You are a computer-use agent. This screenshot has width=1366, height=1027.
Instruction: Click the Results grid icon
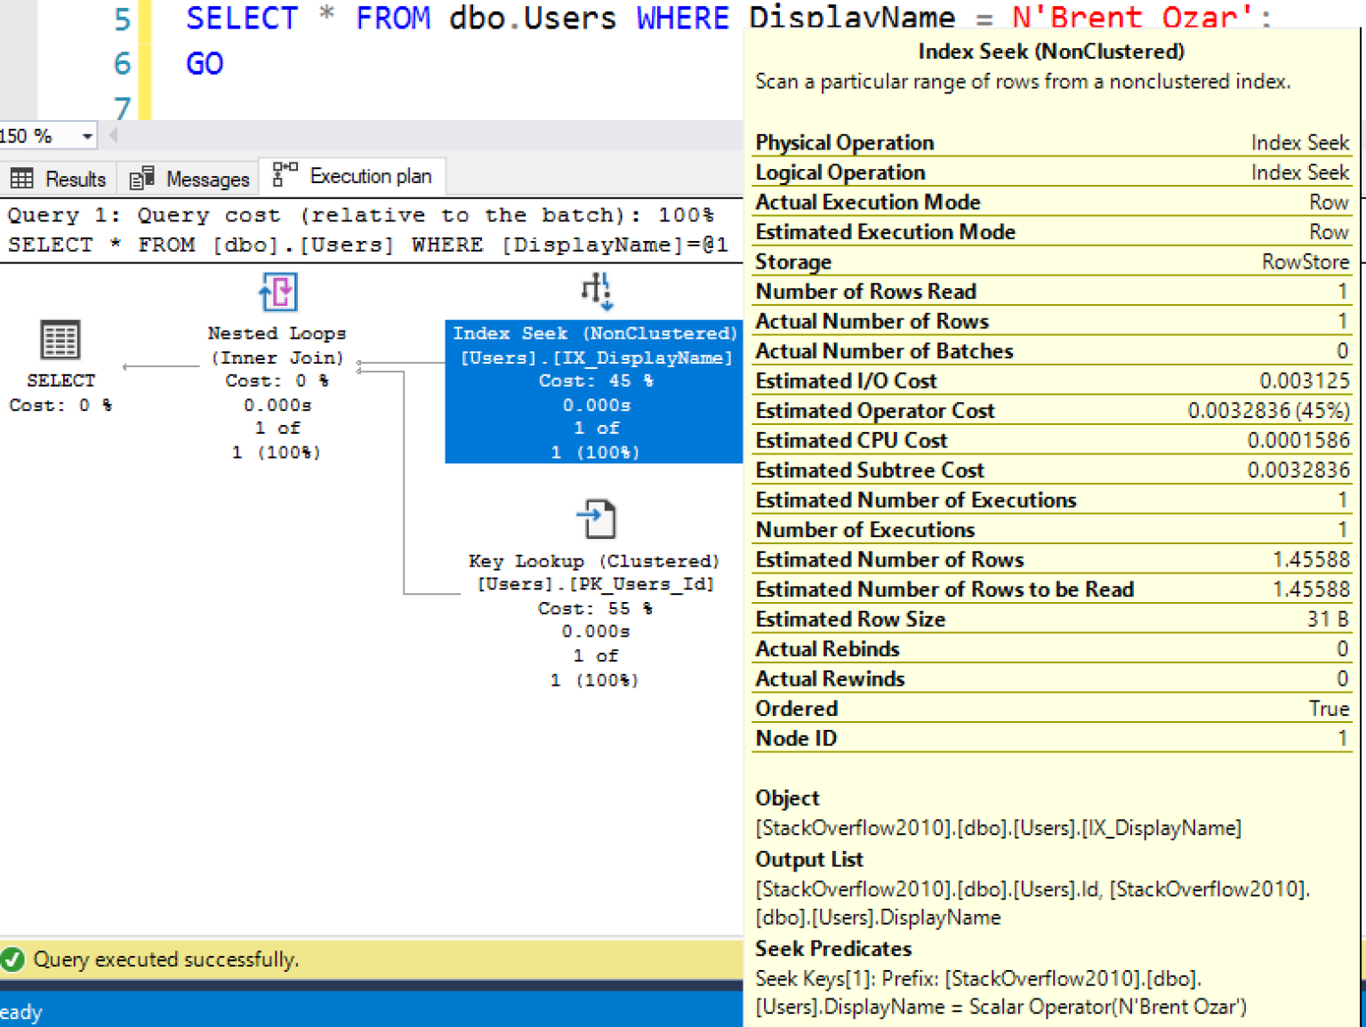point(20,178)
